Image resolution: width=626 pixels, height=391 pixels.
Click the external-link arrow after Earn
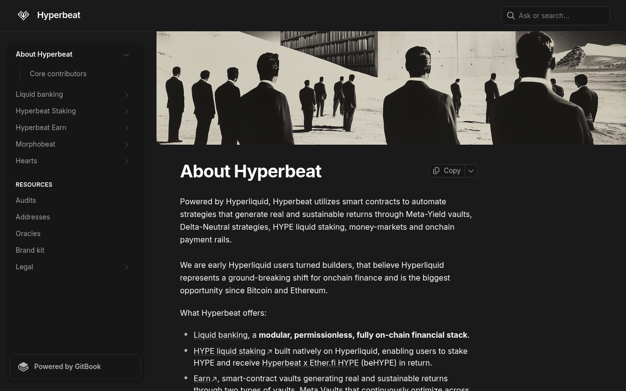(x=214, y=379)
